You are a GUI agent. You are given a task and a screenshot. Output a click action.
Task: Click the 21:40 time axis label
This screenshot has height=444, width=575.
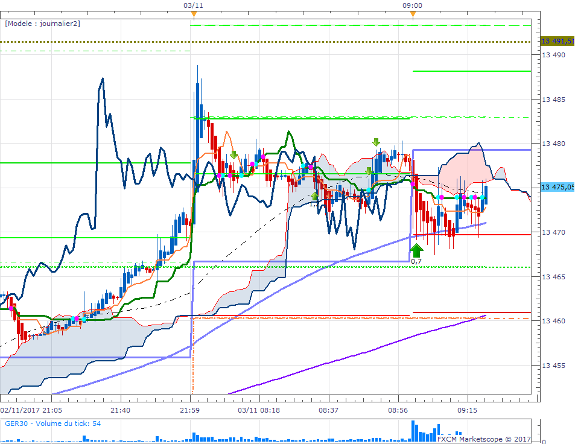coord(120,410)
